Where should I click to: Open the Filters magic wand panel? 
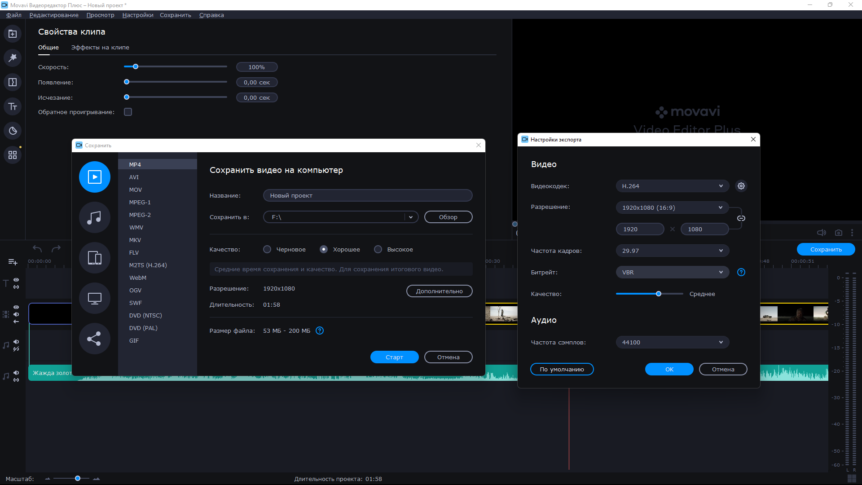click(13, 58)
